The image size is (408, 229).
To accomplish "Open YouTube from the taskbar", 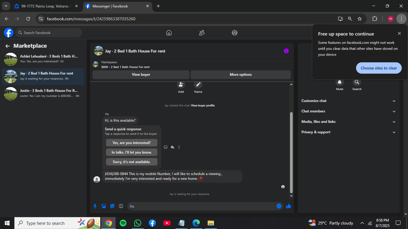I will point(167,223).
